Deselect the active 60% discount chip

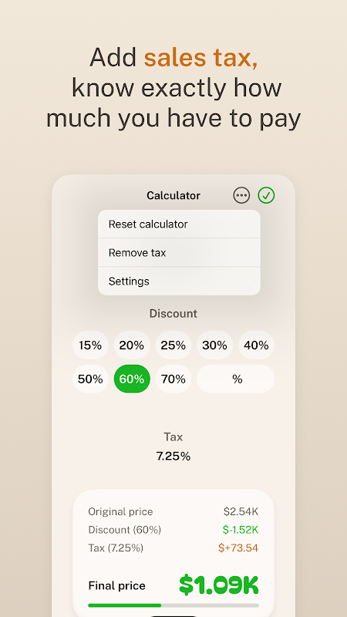(x=132, y=379)
